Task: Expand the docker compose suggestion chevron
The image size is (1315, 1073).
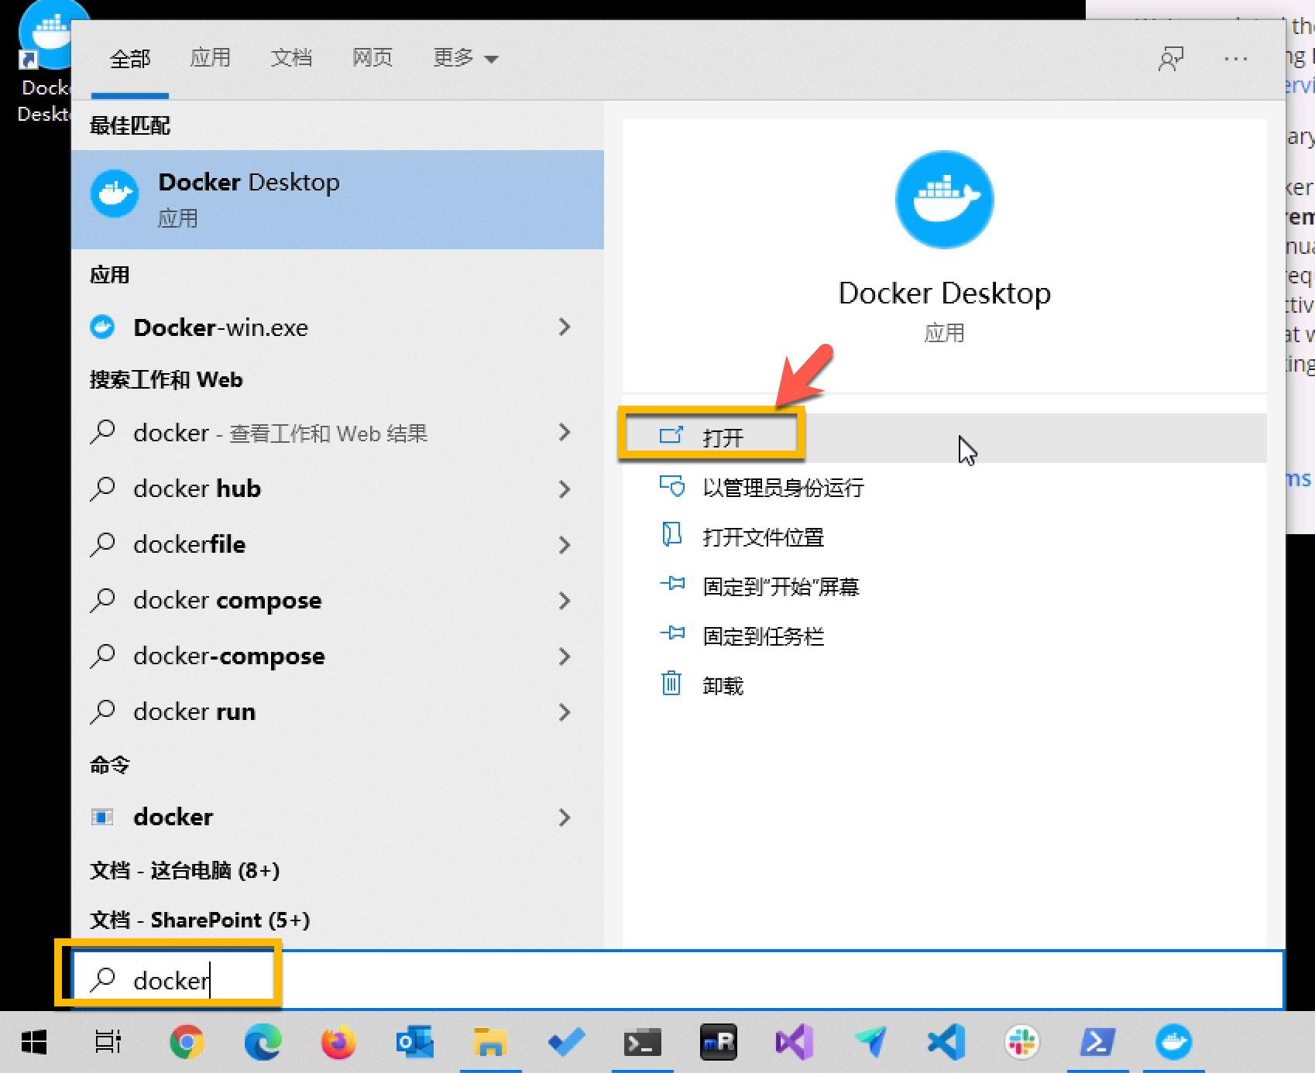Action: pyautogui.click(x=565, y=600)
